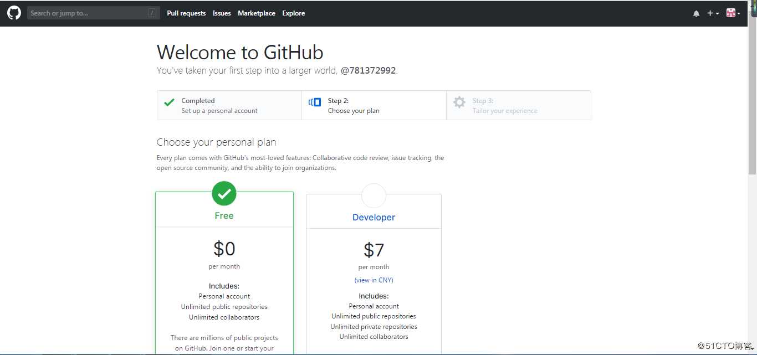Open Pull requests page
The image size is (757, 355).
point(186,13)
